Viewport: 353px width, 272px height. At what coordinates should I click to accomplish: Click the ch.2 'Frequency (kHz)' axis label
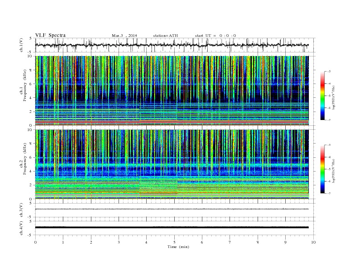click(x=25, y=159)
